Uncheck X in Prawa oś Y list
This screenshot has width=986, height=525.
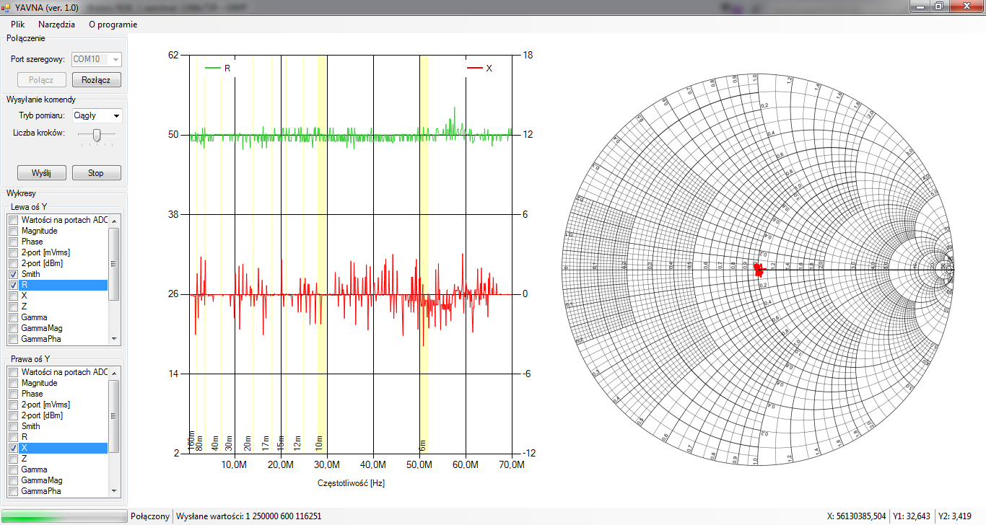point(13,449)
